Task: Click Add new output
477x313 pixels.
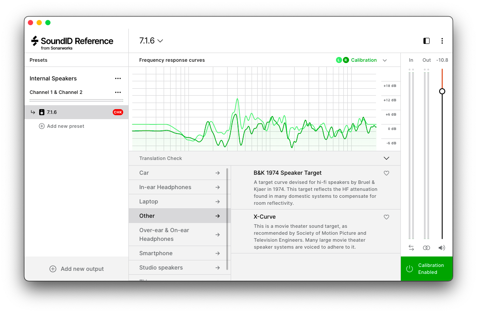Action: tap(77, 269)
